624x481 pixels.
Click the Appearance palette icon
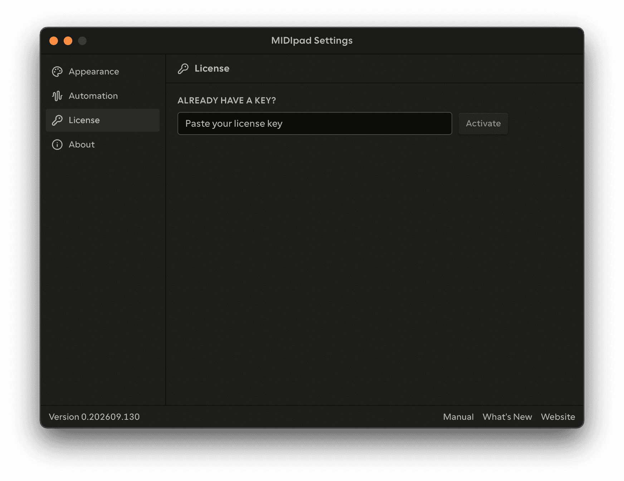(57, 72)
